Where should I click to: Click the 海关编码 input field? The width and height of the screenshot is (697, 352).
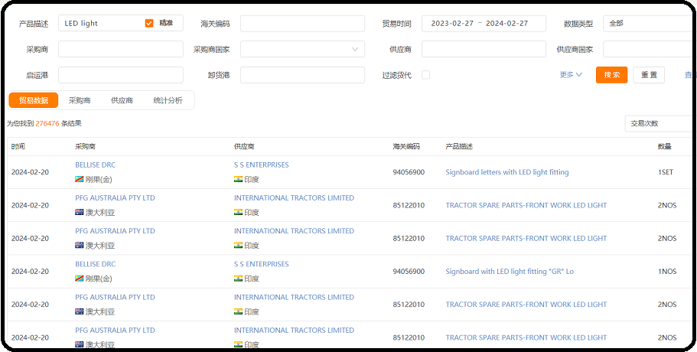302,24
